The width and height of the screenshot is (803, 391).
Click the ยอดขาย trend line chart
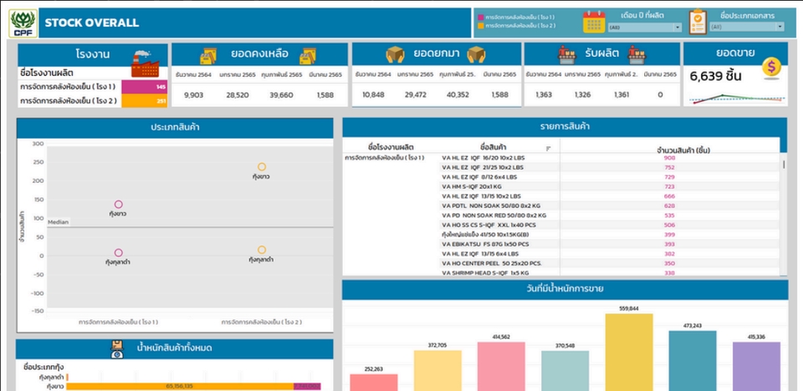coord(736,99)
